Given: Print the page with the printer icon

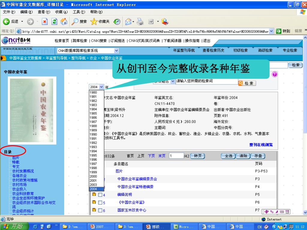Looking at the screenshot, I should click(140, 22).
